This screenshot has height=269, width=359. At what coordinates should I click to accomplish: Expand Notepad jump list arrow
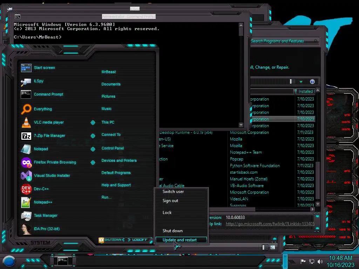(x=93, y=149)
